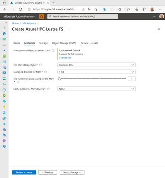Open the browser favorites star-list icon
The width and height of the screenshot is (165, 178).
tap(128, 9)
